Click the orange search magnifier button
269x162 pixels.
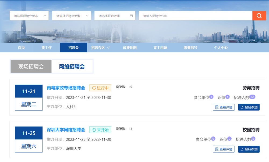[259, 16]
